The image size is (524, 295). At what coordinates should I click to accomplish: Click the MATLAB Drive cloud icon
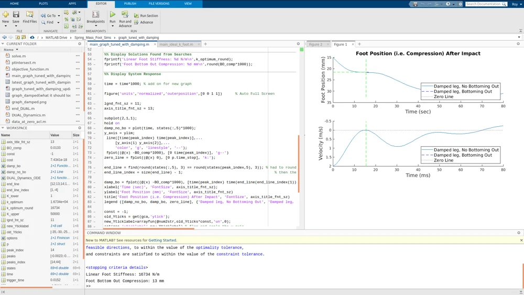32,37
